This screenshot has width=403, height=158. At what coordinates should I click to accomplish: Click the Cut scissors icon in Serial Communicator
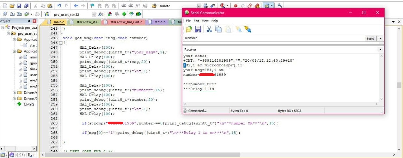point(209,29)
